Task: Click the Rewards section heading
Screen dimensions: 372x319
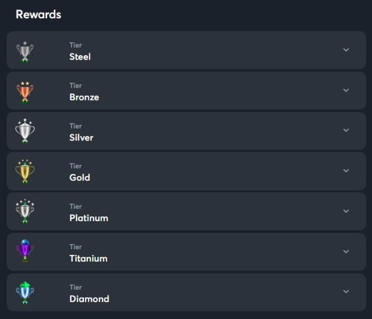Action: click(38, 14)
